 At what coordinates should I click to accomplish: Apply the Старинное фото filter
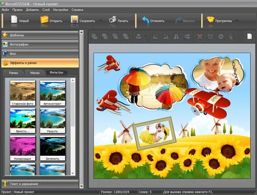click(x=23, y=93)
